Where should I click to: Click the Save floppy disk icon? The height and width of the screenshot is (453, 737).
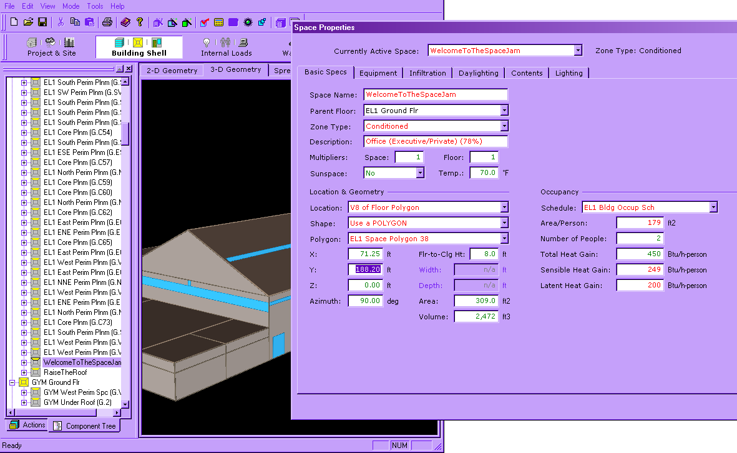(x=42, y=22)
